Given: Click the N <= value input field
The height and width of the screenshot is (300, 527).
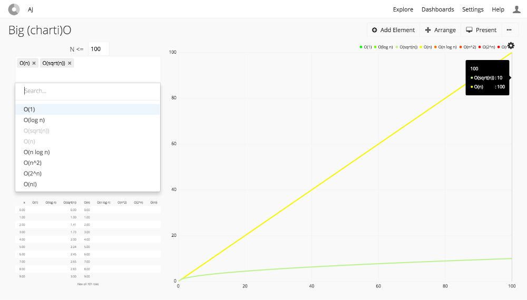Looking at the screenshot, I should (99, 49).
